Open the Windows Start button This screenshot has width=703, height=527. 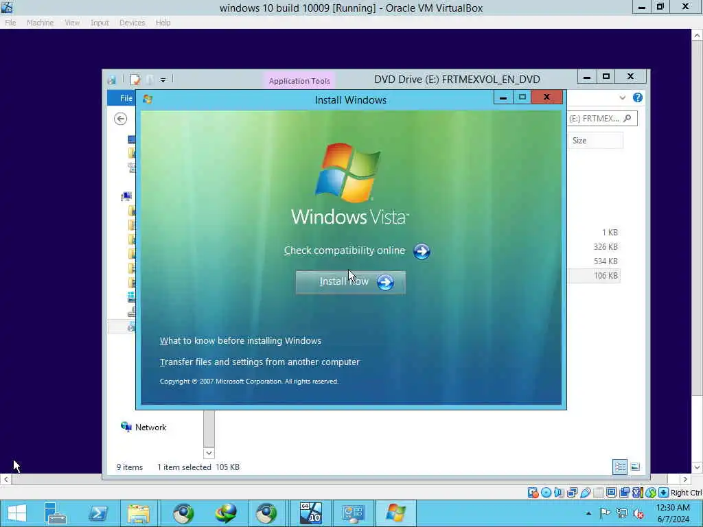[17, 513]
